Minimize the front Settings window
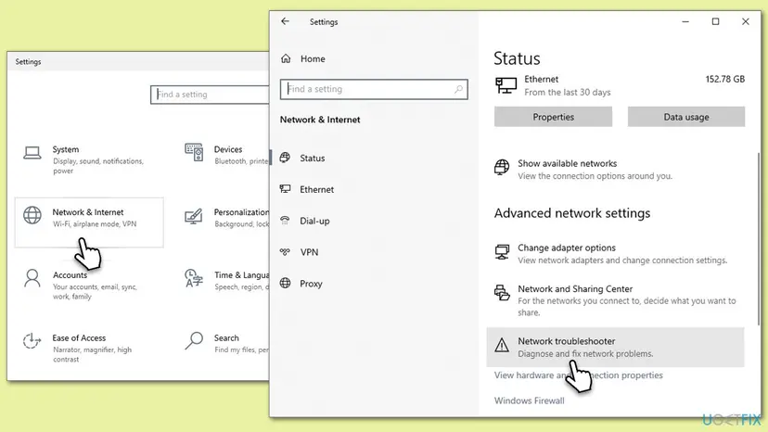 coord(685,21)
